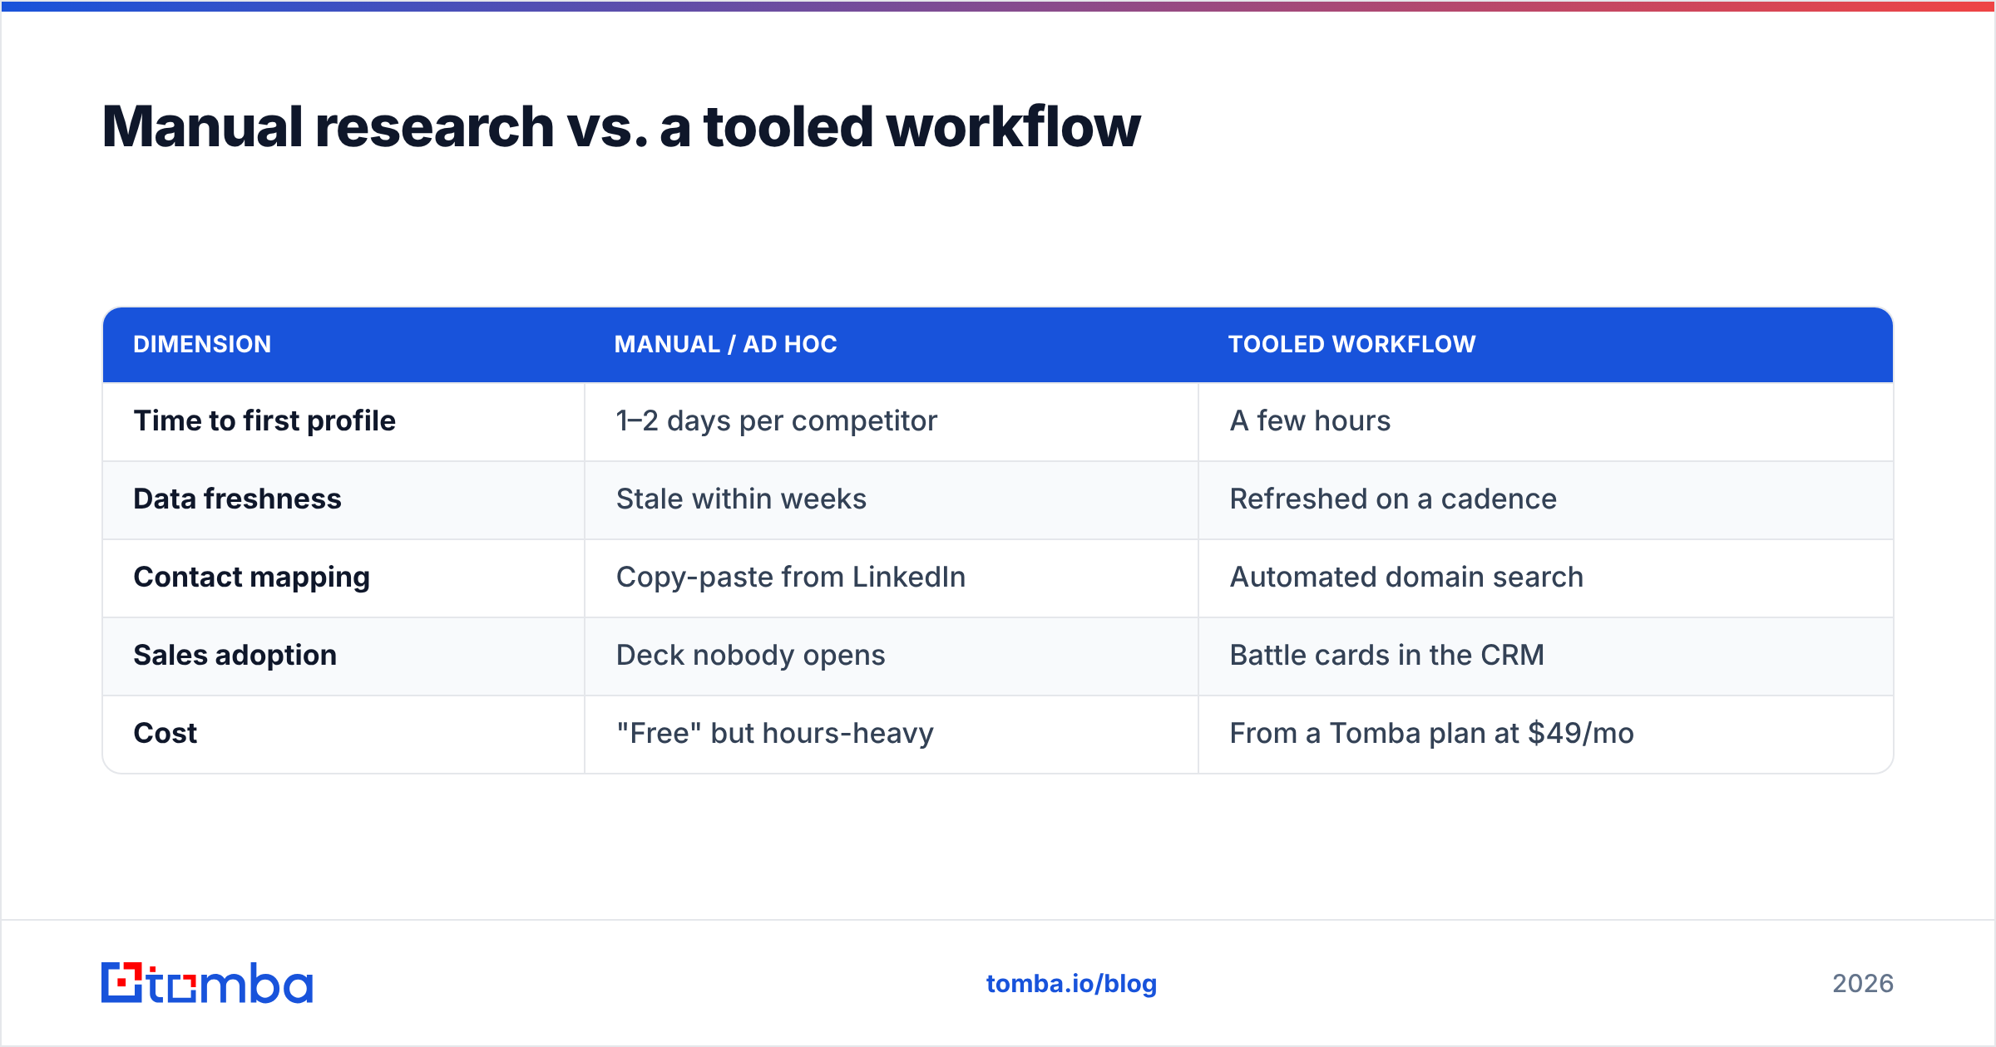The image size is (1996, 1047).
Task: Click the 'Copy-paste from LinkedIn' cell
Action: [x=892, y=578]
